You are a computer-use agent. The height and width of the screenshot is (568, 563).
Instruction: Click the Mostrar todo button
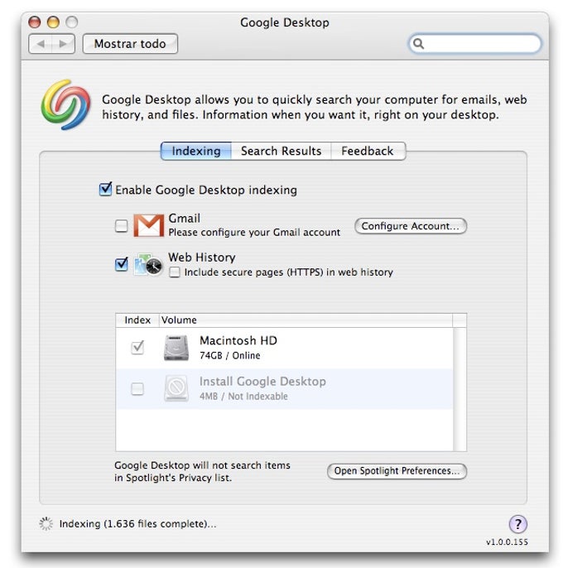(x=130, y=44)
